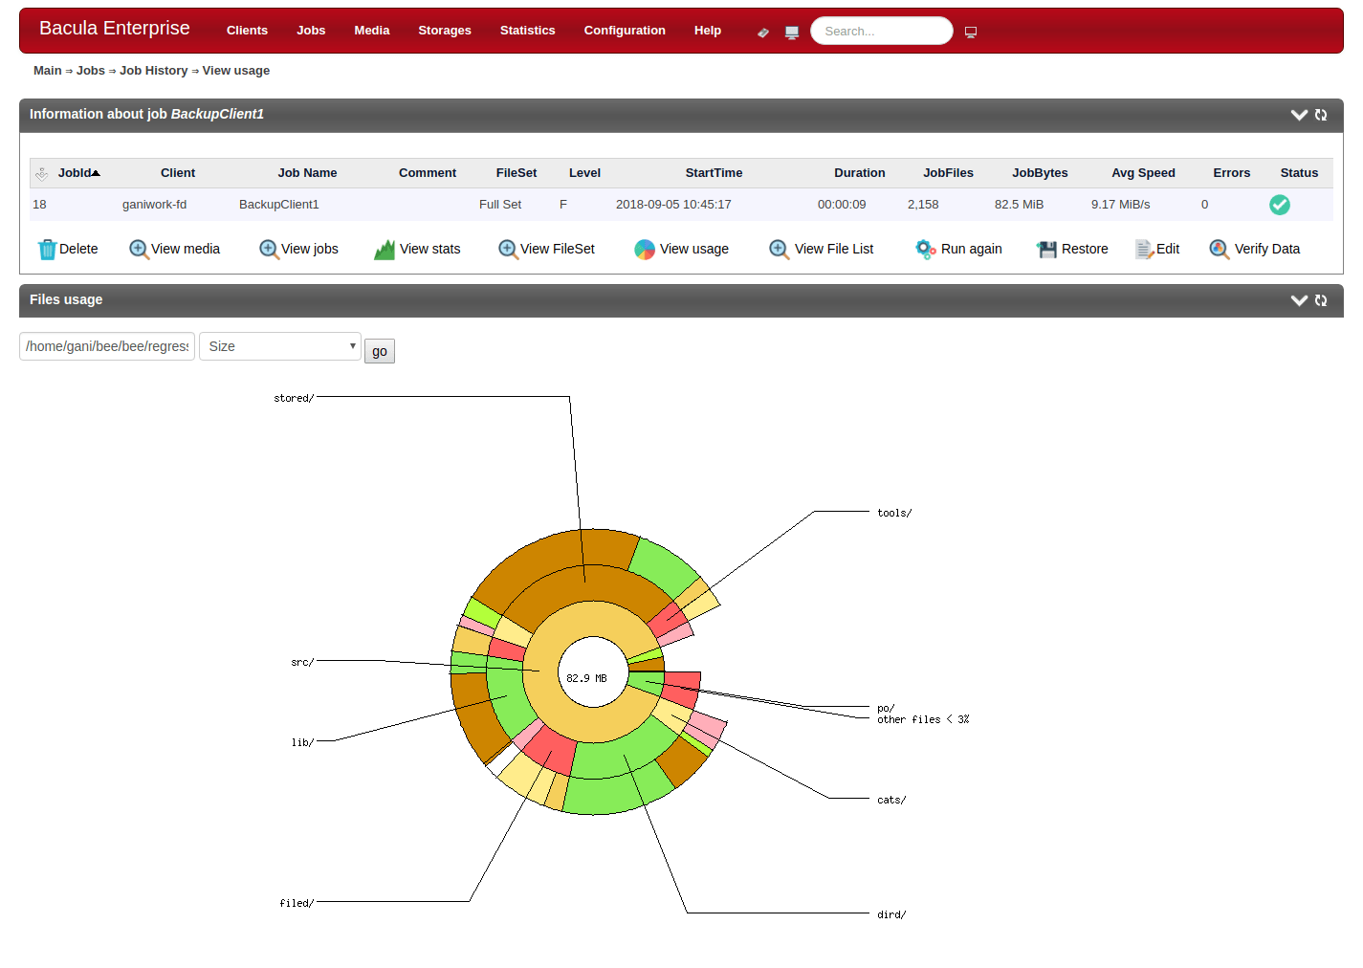The image size is (1363, 968).
Task: Click the tools/ chart label
Action: (x=894, y=513)
